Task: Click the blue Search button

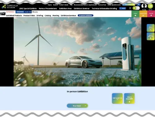Action: (x=122, y=8)
